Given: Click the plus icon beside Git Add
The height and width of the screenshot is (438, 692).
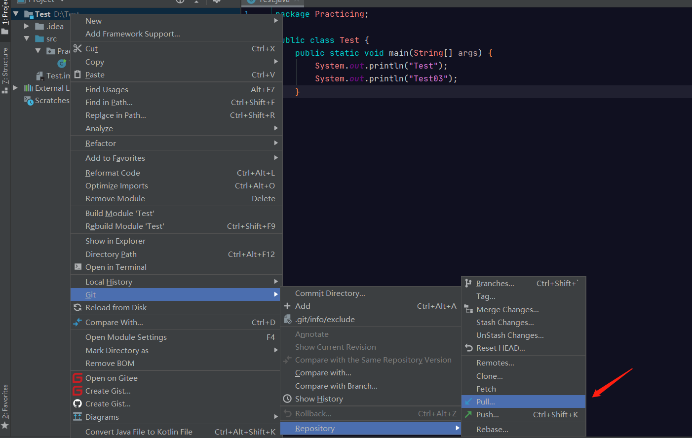Looking at the screenshot, I should (x=287, y=306).
